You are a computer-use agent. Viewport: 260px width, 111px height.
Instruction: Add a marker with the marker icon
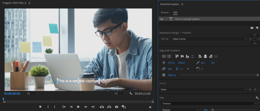[40, 107]
